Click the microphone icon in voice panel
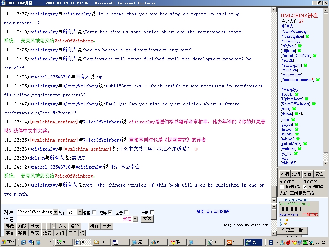The image size is (329, 247). [281, 224]
